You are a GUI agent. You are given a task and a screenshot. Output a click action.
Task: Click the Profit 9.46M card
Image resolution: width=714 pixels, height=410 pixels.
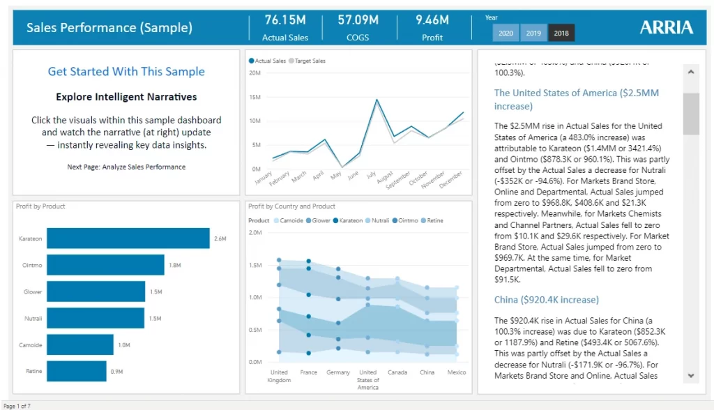(x=432, y=28)
